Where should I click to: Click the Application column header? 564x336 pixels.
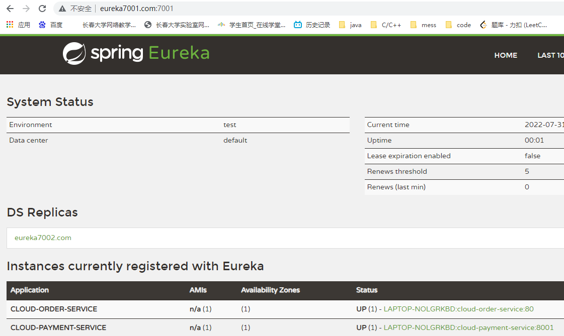click(x=30, y=290)
